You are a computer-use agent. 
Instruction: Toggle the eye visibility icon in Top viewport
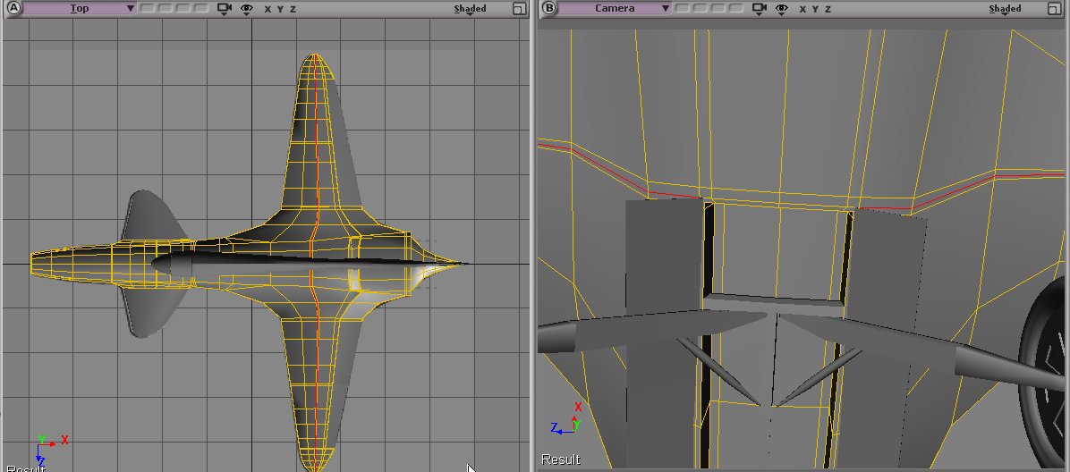pos(246,8)
